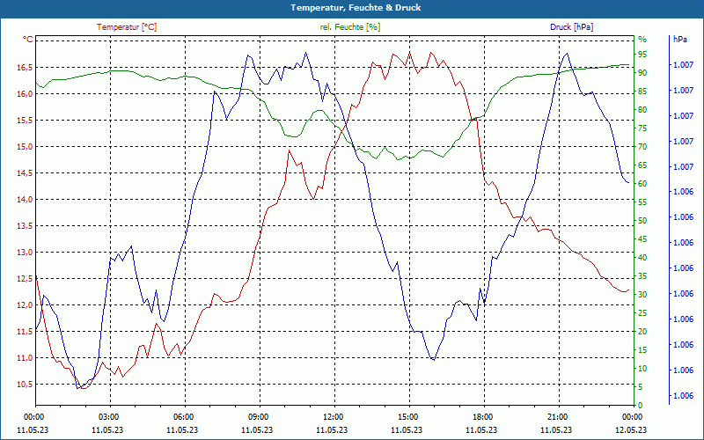Click the green "40" humidity axis value
This screenshot has width=704, height=440.
[x=642, y=258]
